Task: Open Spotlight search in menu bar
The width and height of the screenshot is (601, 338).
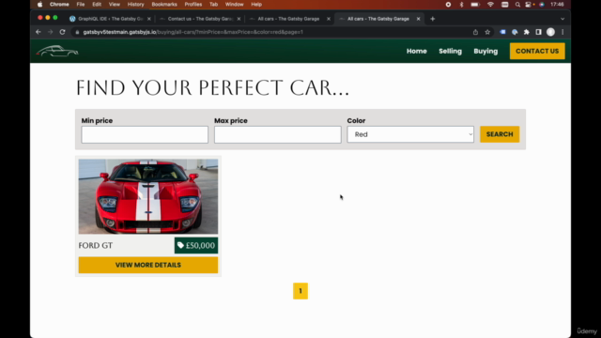Action: (x=517, y=5)
